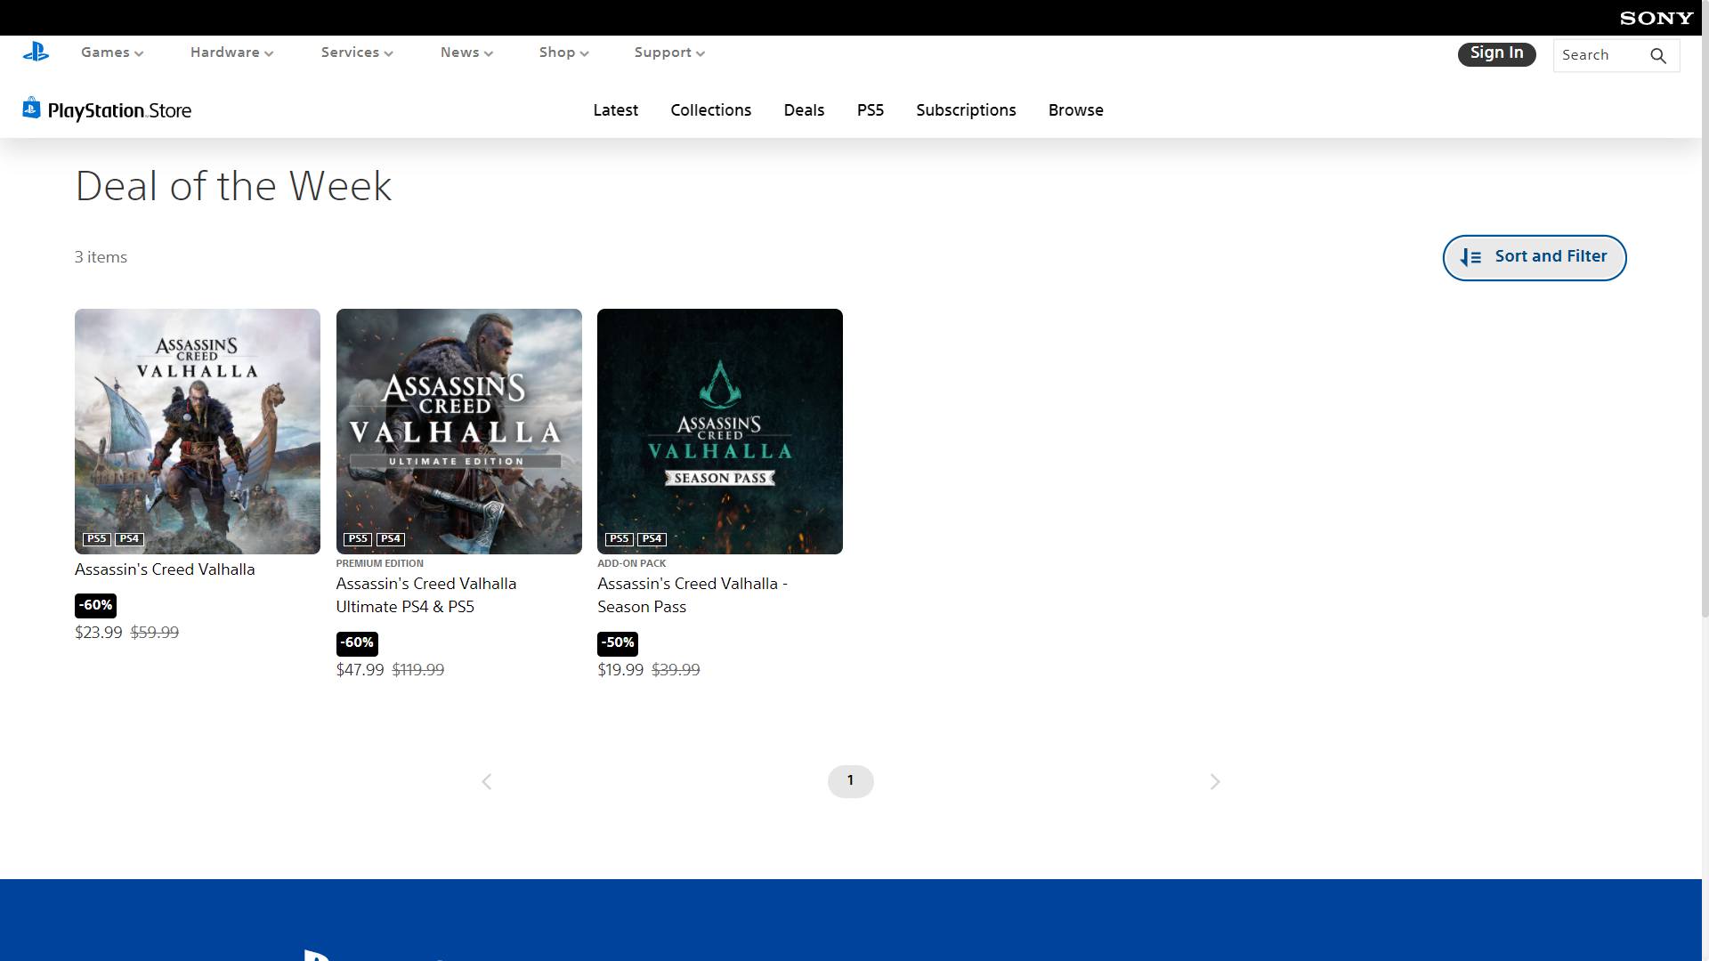Click the Sony logo
The height and width of the screenshot is (961, 1709).
tap(1656, 18)
